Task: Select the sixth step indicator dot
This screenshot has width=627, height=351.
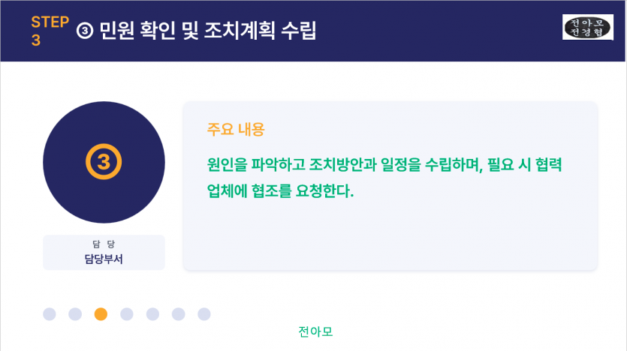Action: (x=179, y=314)
